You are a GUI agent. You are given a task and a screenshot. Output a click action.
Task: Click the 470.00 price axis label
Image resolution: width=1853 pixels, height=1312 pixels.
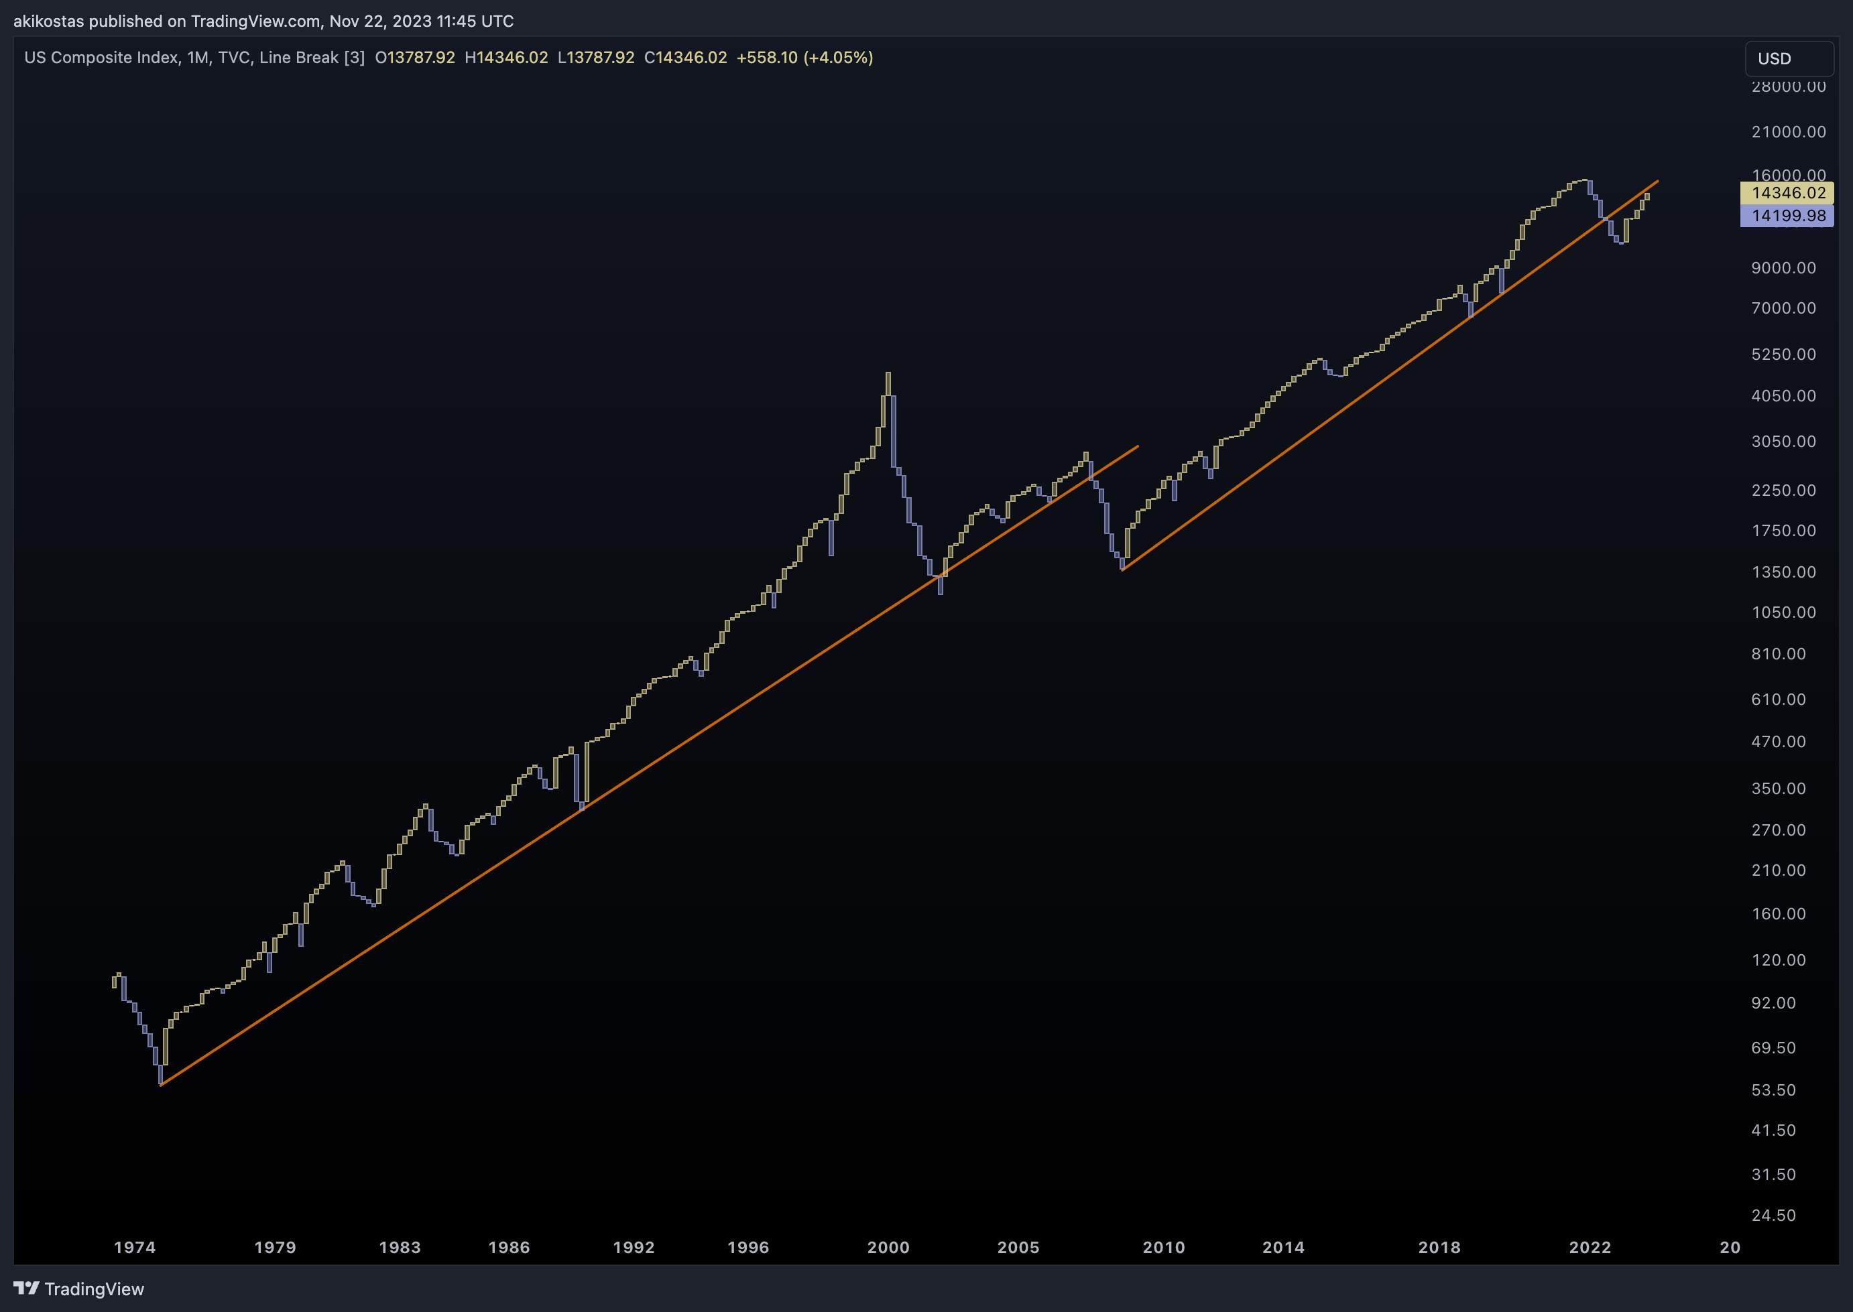click(1779, 742)
